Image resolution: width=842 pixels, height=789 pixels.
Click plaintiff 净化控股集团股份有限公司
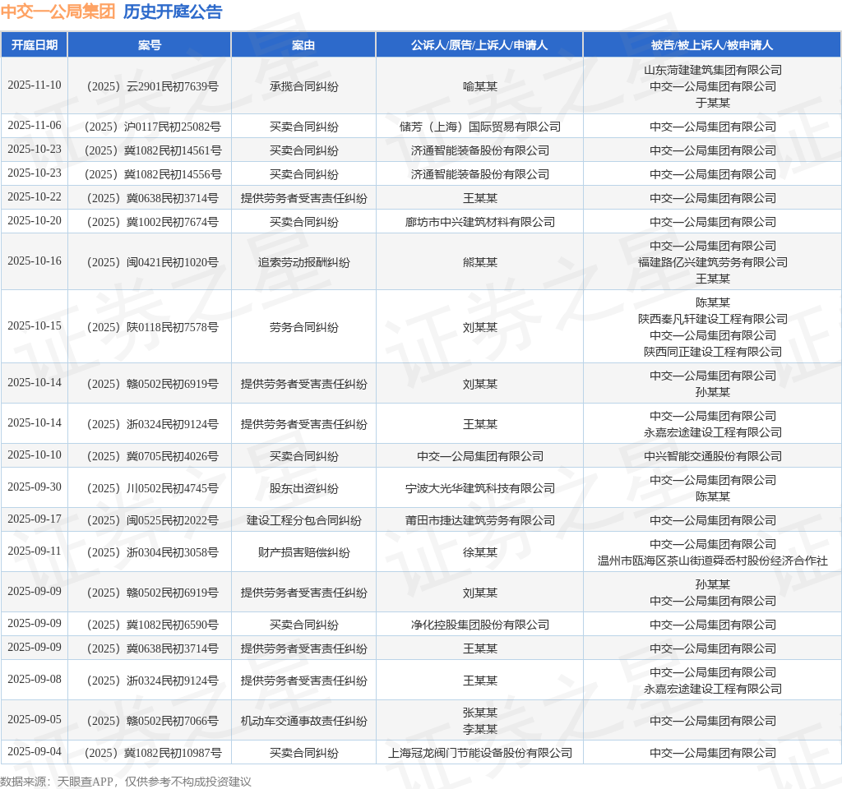point(480,625)
